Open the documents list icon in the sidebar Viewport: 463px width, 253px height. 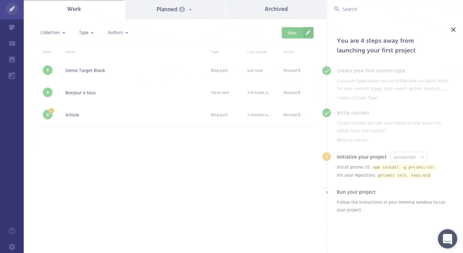click(x=12, y=28)
